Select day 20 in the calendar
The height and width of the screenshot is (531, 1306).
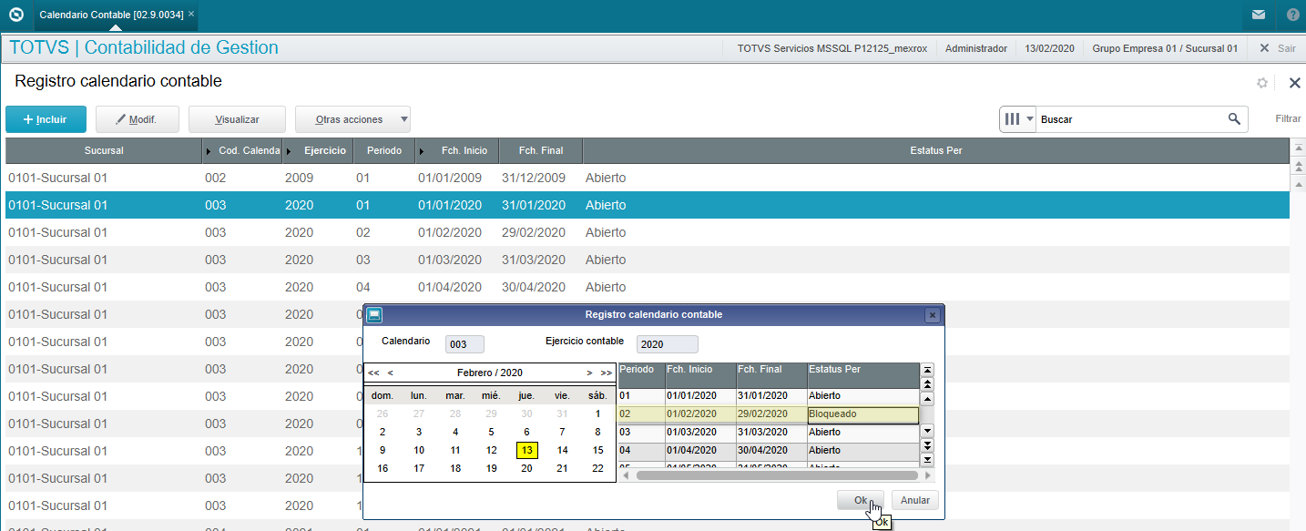[x=526, y=468]
